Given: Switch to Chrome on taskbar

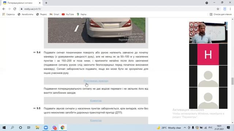Looking at the screenshot, I should [63, 128].
